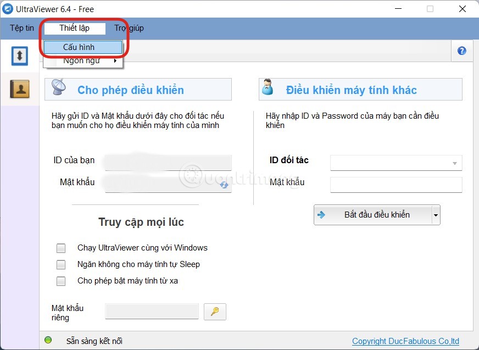
Task: Click the Sẵn sàng kết nối status text
Action: pyautogui.click(x=94, y=341)
